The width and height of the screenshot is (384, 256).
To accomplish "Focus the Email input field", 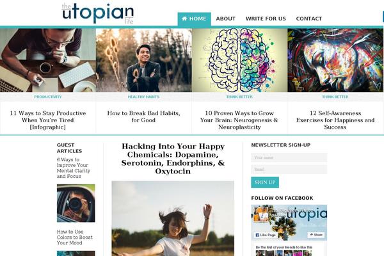I will click(289, 169).
